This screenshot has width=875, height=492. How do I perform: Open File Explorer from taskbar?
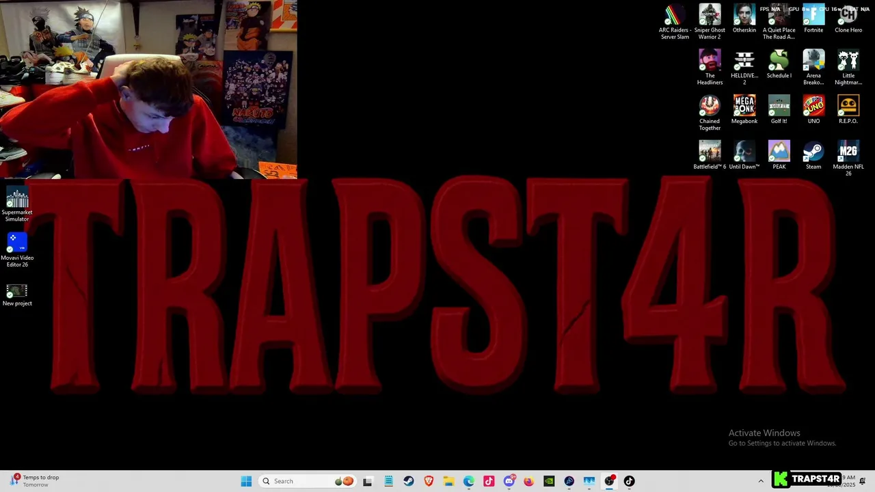pyautogui.click(x=448, y=481)
